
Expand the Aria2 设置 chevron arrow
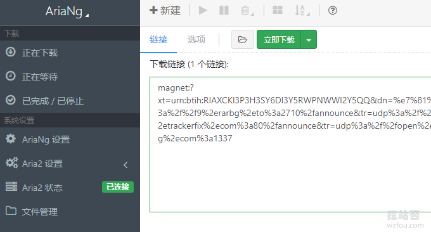125,165
